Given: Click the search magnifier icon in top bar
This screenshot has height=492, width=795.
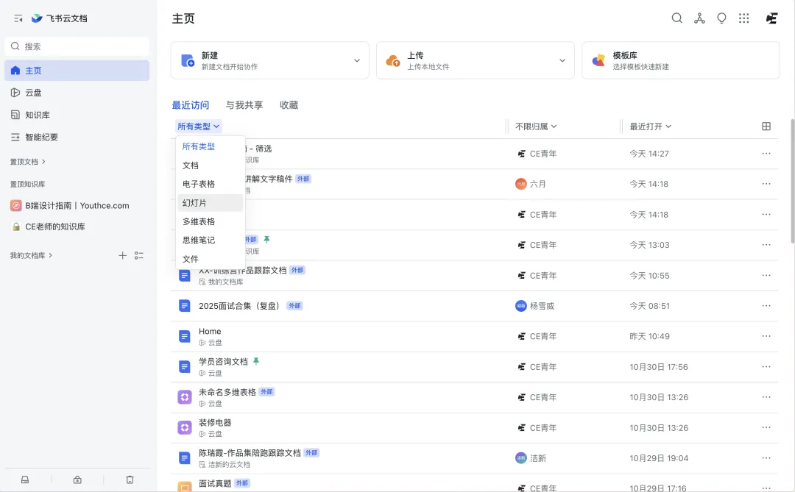Looking at the screenshot, I should click(x=677, y=18).
